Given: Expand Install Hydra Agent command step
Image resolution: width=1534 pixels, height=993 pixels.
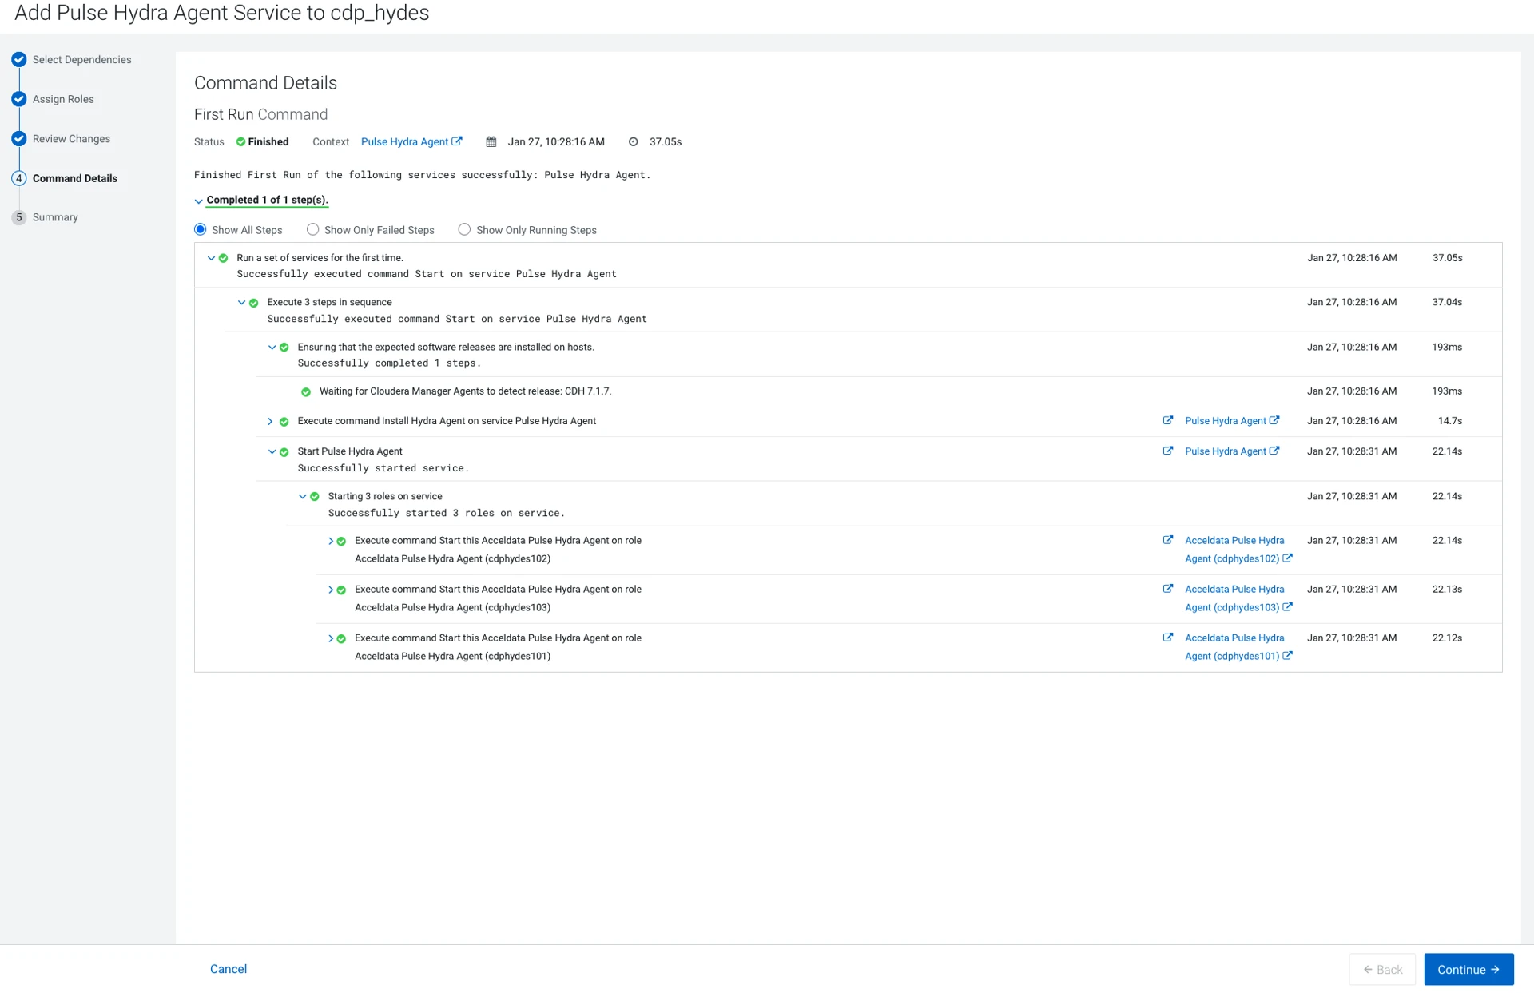Looking at the screenshot, I should pyautogui.click(x=270, y=421).
